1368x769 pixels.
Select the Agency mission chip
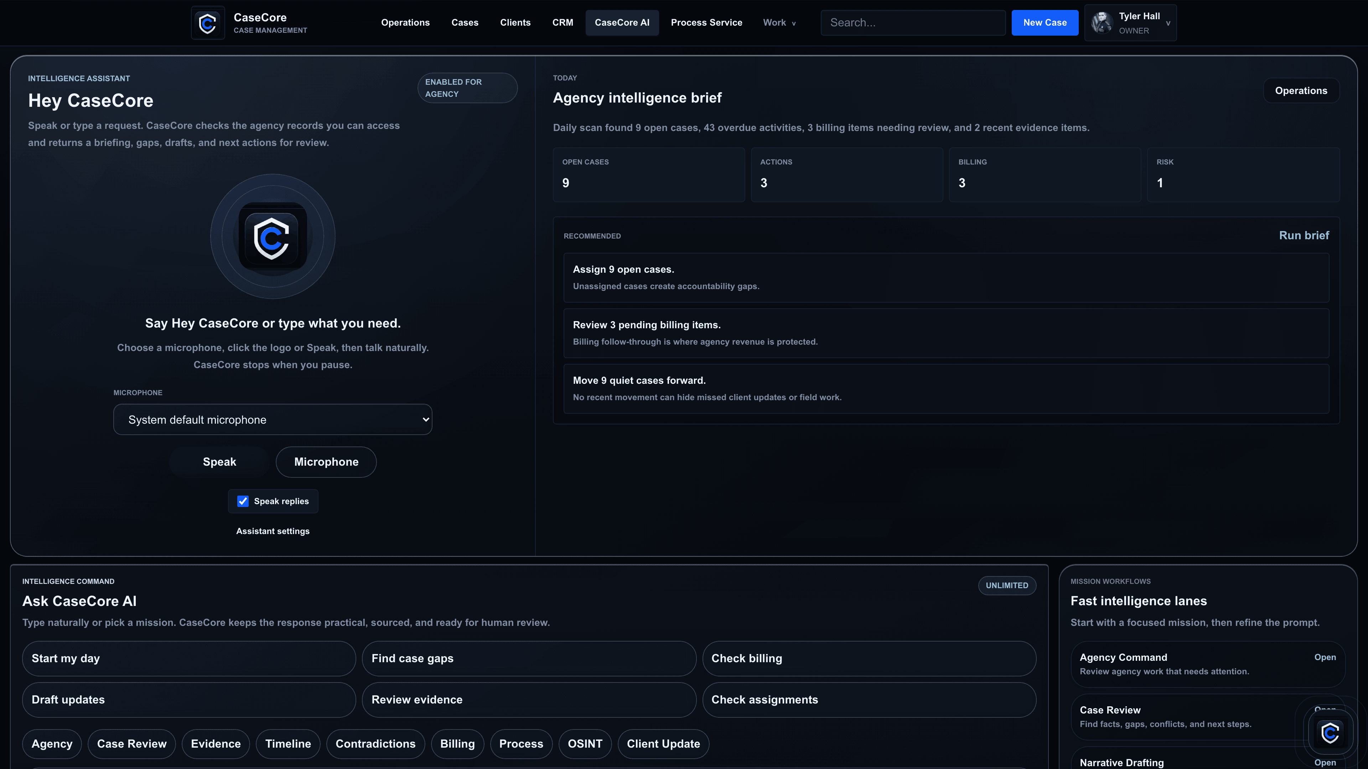click(52, 743)
